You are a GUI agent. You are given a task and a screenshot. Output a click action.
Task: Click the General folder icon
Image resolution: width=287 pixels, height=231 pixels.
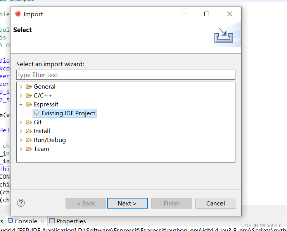[29, 87]
